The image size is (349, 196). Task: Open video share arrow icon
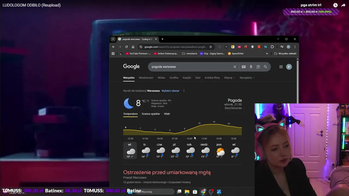[x=343, y=5]
